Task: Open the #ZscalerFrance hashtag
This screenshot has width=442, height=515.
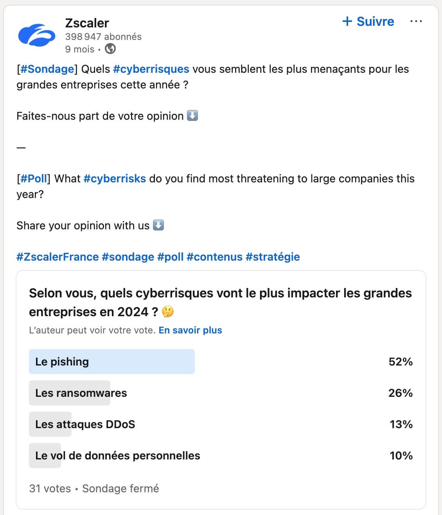Action: 57,257
